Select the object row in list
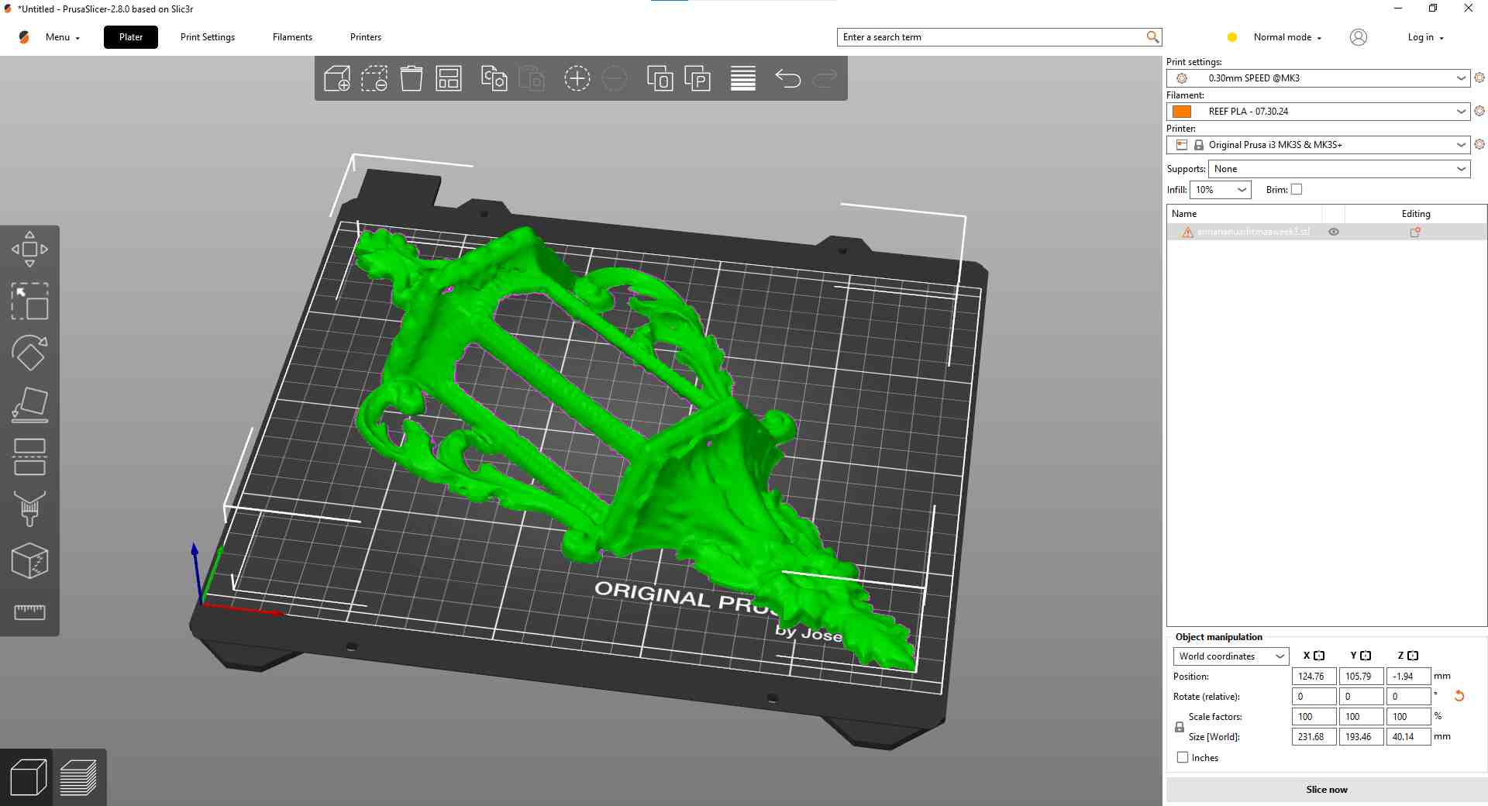Screen dimensions: 1488x806 pos(1326,232)
